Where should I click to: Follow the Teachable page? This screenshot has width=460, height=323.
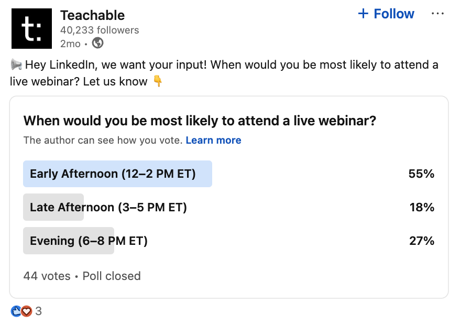386,14
